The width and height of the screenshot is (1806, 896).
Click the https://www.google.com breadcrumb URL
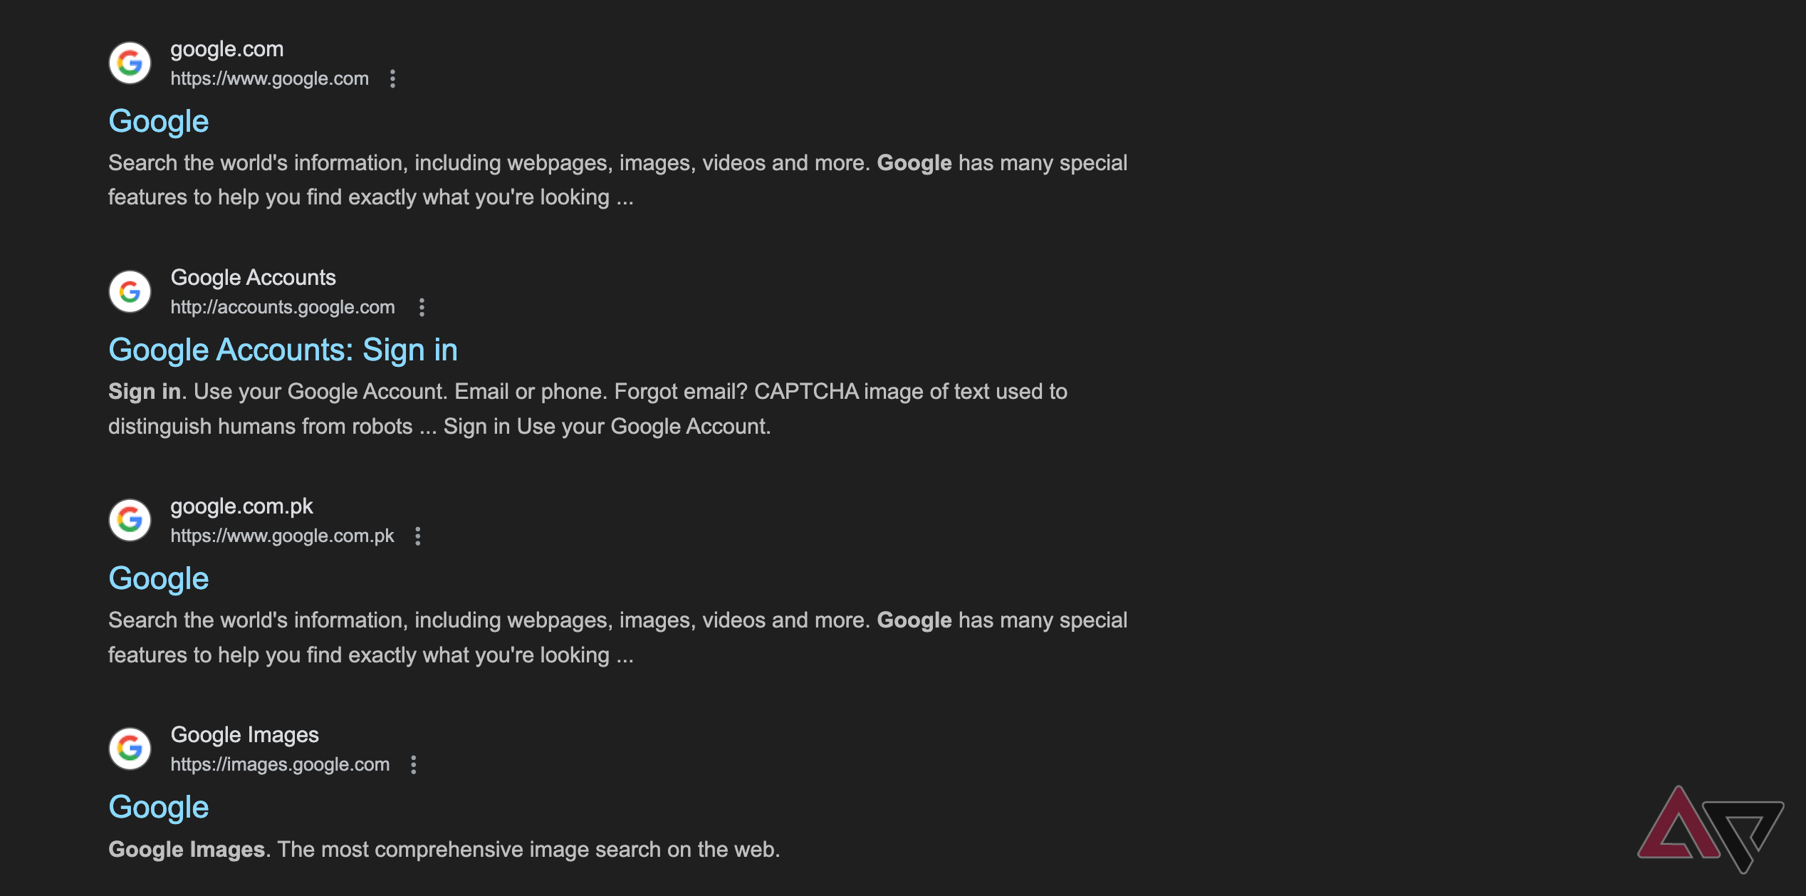tap(269, 78)
